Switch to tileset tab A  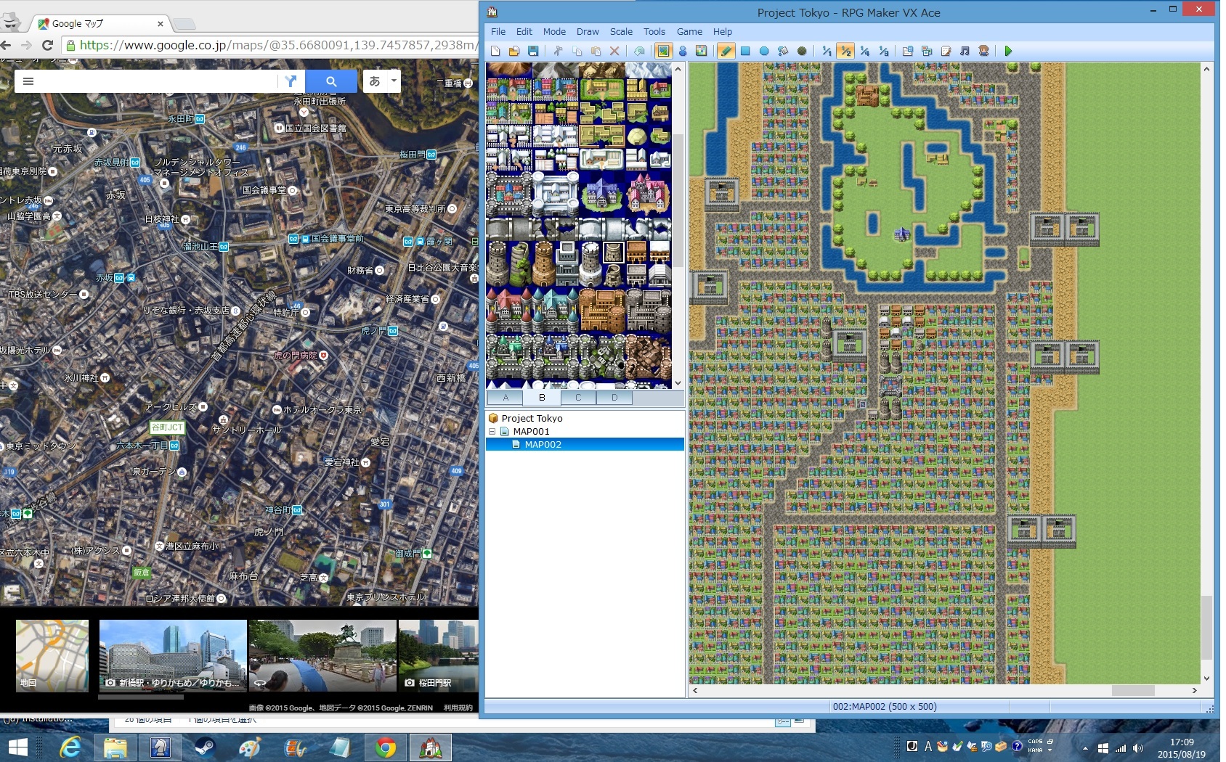click(x=506, y=398)
